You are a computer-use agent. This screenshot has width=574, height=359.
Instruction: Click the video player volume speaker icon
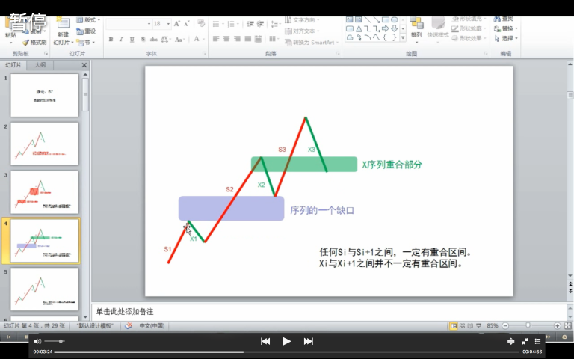(37, 341)
